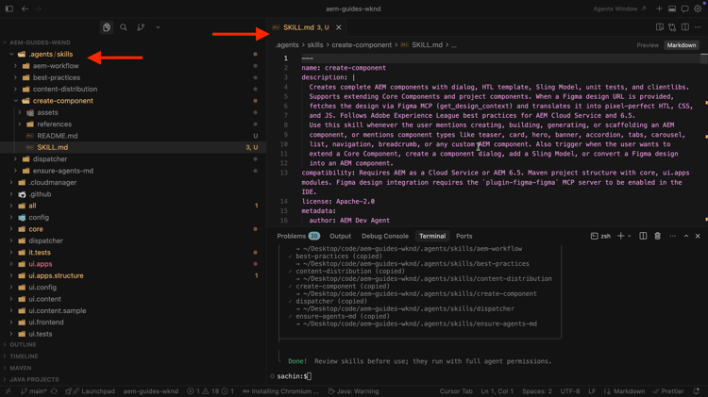Screen dimensions: 708x397
Task: Change the Spaces: 2 indentation setting
Action: coord(537,391)
